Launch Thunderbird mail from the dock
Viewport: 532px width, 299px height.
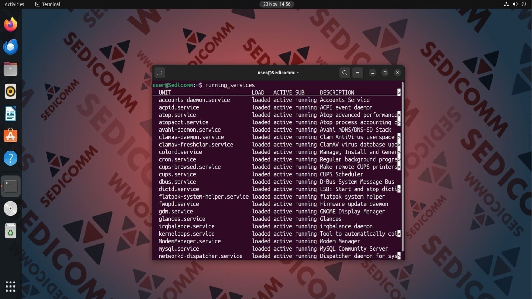click(11, 47)
